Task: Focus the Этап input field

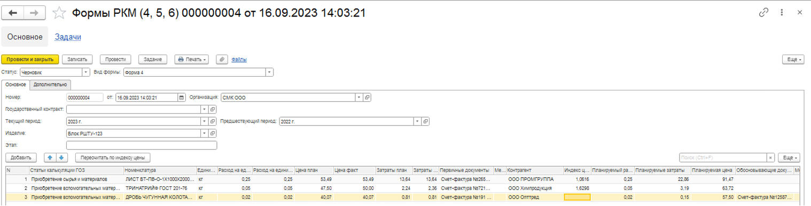Action: tap(141, 145)
